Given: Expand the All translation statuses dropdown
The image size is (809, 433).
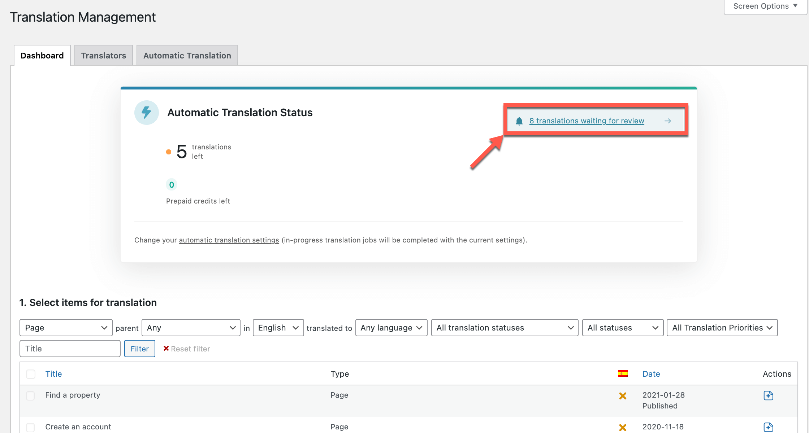Looking at the screenshot, I should point(505,328).
